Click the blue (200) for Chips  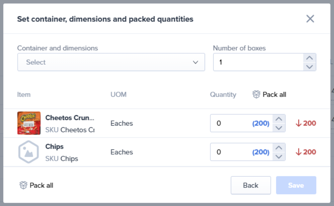pyautogui.click(x=261, y=152)
